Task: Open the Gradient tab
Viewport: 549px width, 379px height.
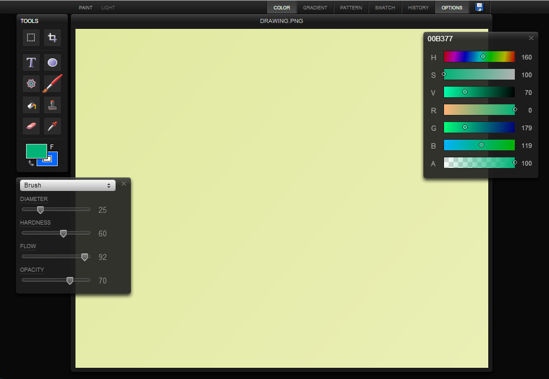Action: [x=315, y=8]
